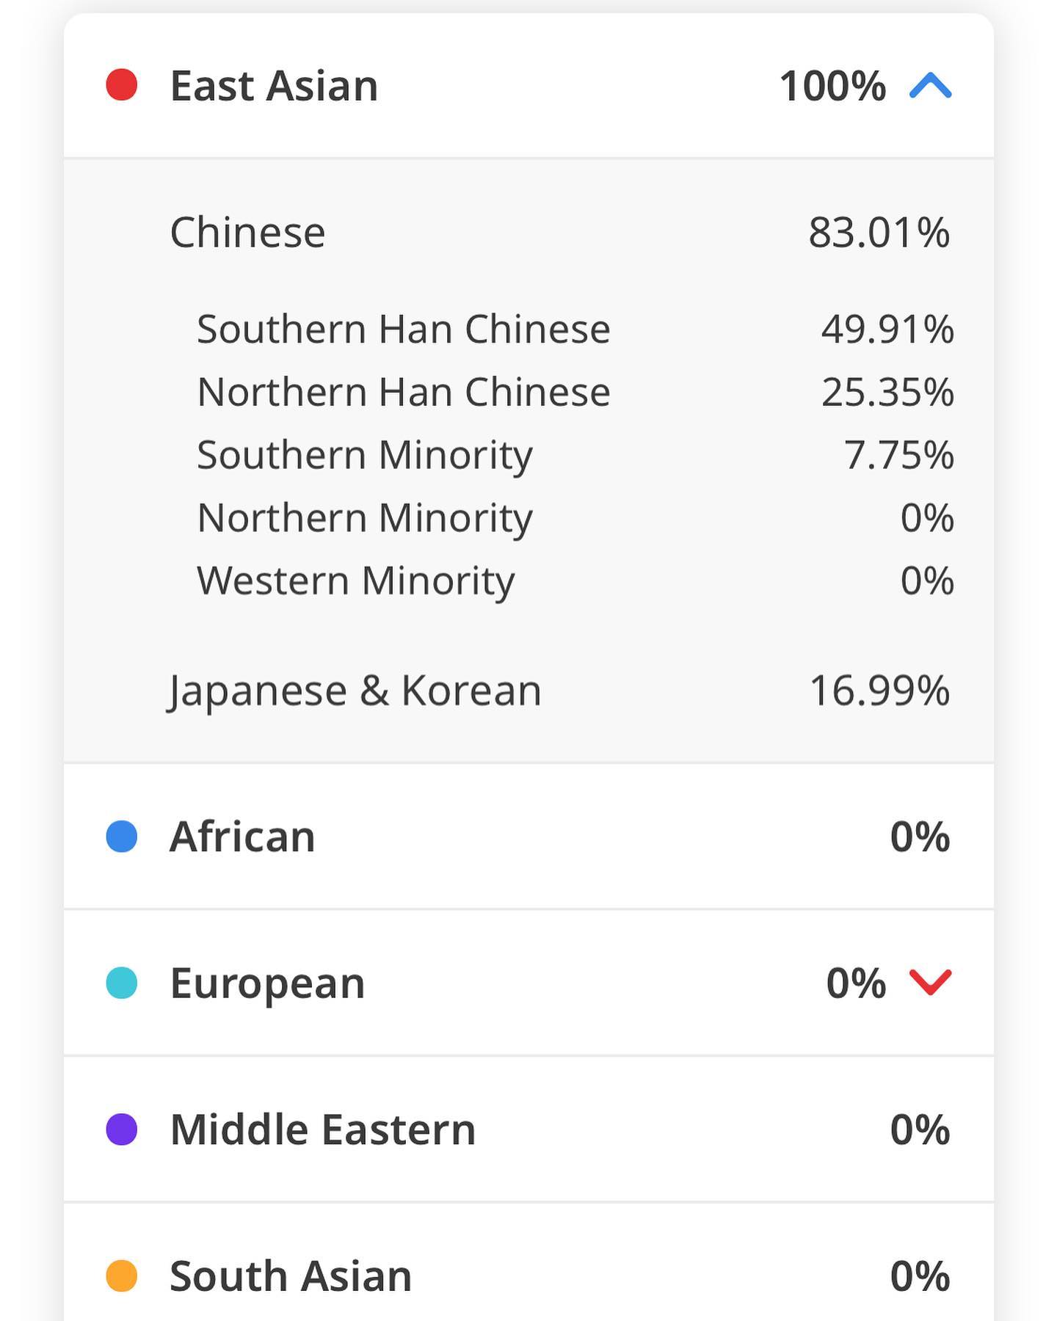
Task: Click the orange South Asian color dot
Action: 122,1275
